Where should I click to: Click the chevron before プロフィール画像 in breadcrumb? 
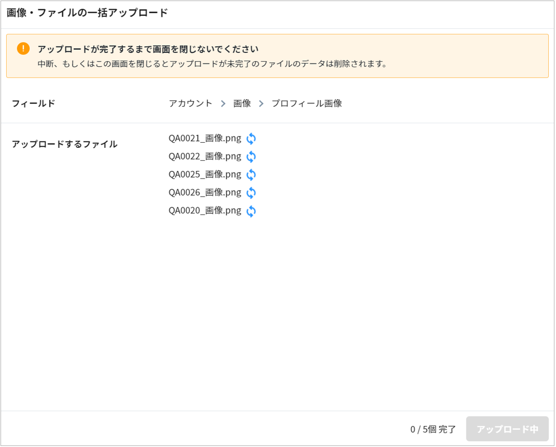point(261,104)
